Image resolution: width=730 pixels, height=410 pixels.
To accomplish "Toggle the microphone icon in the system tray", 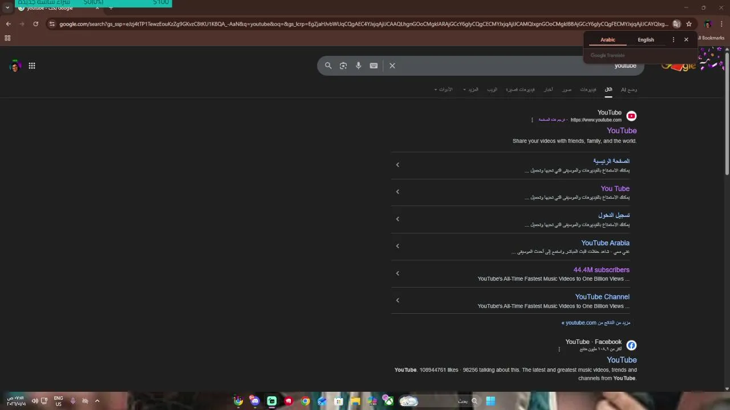I will click(x=73, y=401).
